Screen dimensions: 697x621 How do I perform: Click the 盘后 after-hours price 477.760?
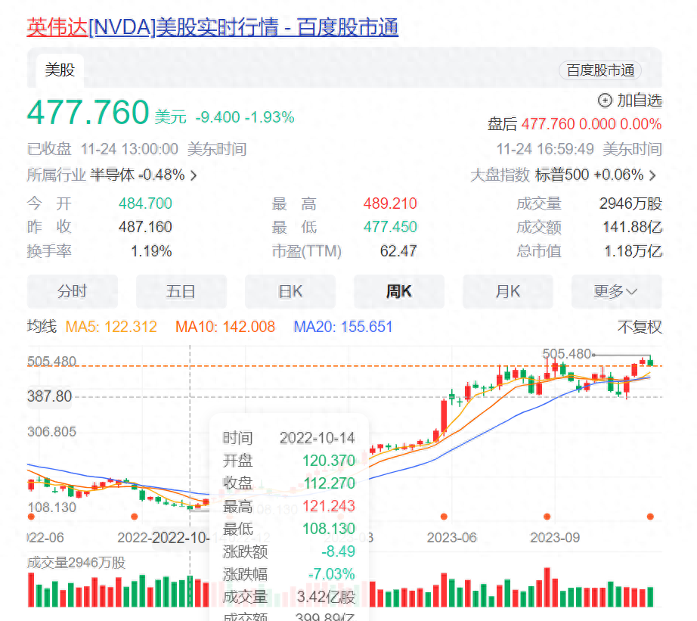point(548,123)
